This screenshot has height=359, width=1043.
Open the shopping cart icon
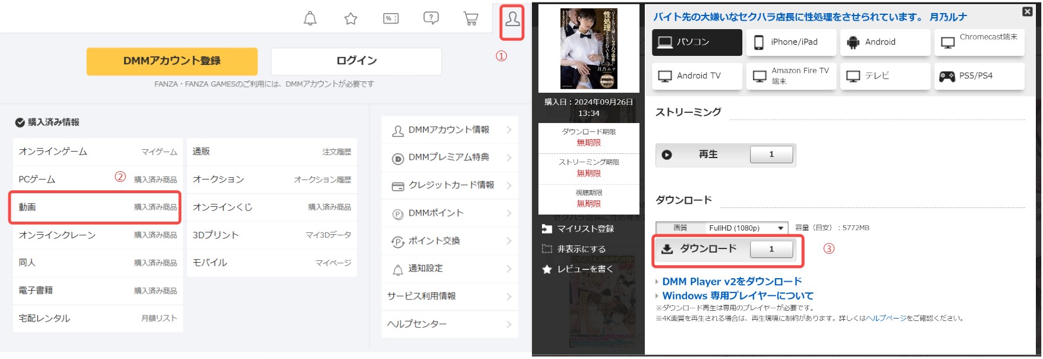471,18
